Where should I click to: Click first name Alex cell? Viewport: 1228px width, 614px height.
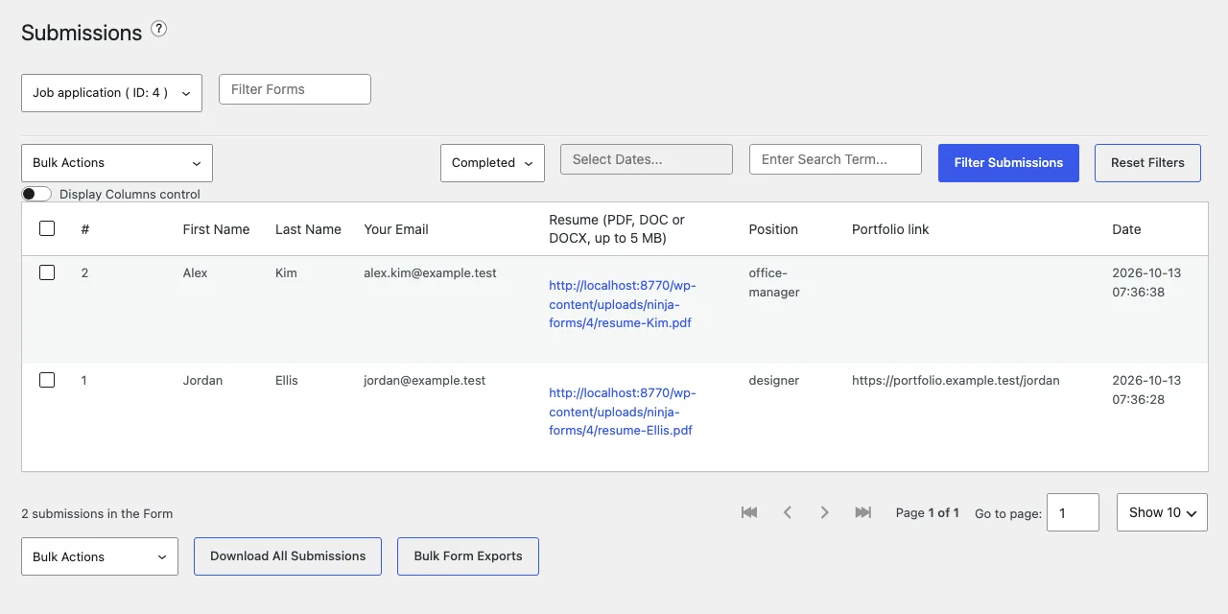(x=195, y=273)
